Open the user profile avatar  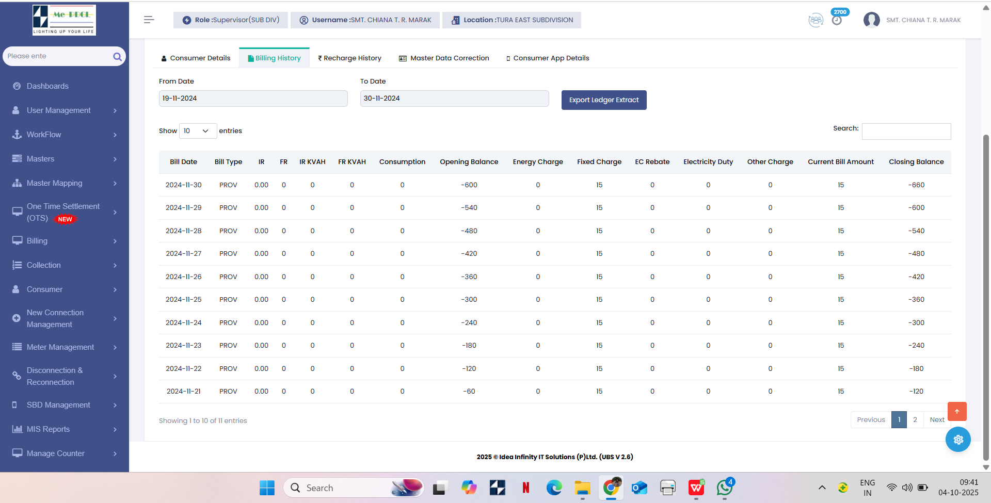(x=871, y=20)
